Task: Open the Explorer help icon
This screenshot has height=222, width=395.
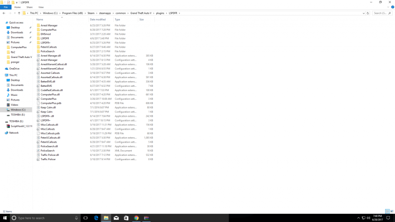Action: tap(393, 7)
